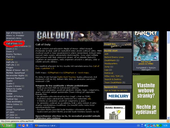Open Team DeathMatch (5) link
The height and width of the screenshot is (128, 170).
(115, 82)
